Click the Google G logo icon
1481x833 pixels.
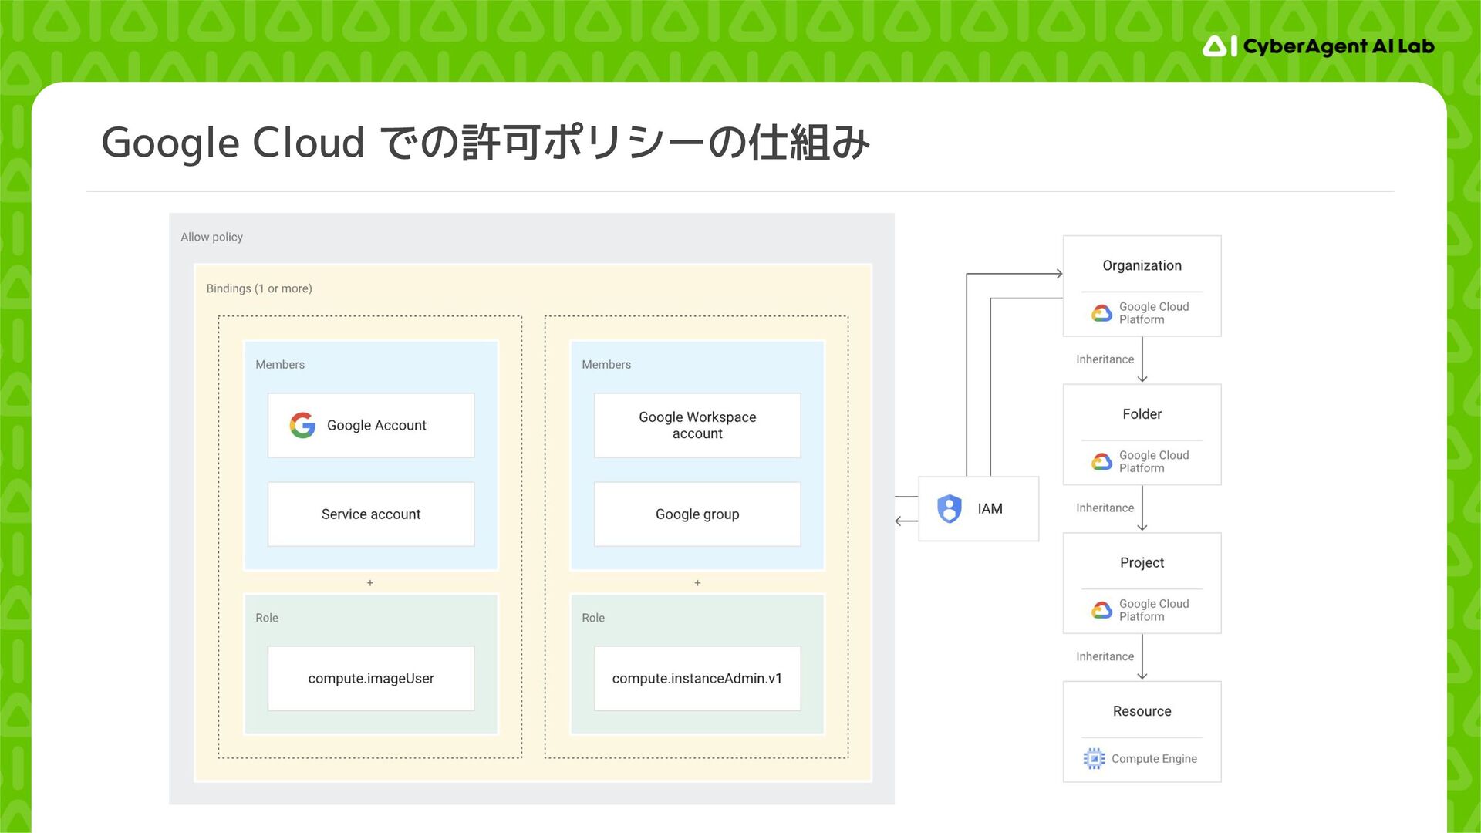(302, 425)
